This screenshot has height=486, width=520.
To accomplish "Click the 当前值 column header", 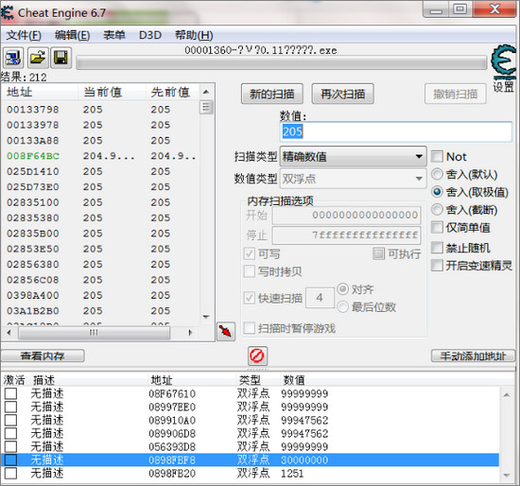I will 102,92.
